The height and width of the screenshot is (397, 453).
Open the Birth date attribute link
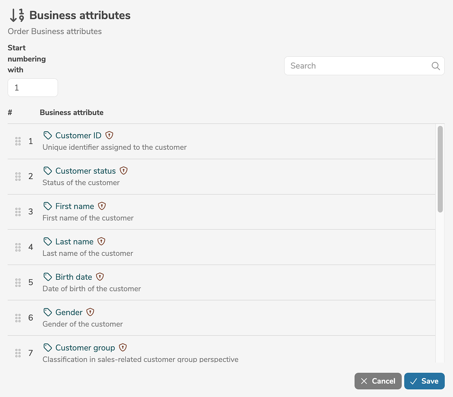tap(74, 277)
